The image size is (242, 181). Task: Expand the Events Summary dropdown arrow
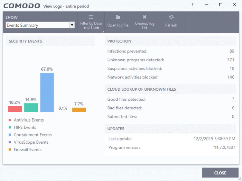pyautogui.click(x=72, y=25)
